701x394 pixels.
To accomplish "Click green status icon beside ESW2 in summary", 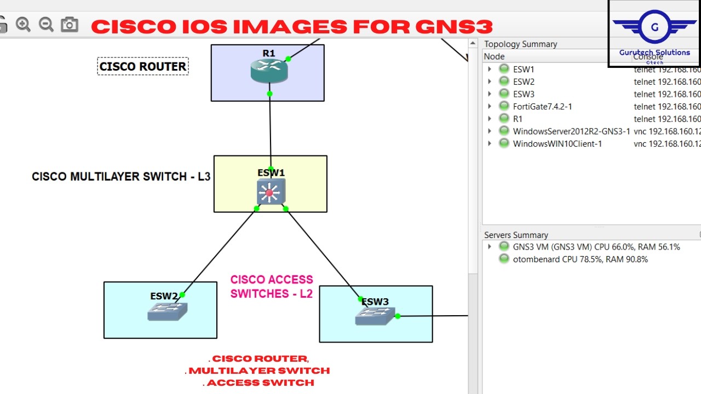I will tap(504, 82).
